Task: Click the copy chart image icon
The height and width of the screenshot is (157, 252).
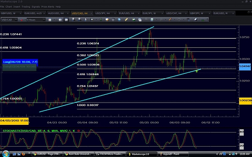Action: [x=140, y=20]
